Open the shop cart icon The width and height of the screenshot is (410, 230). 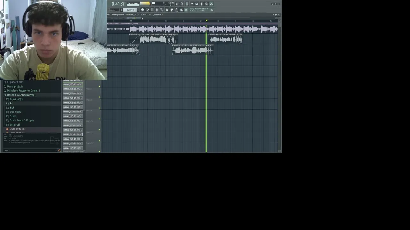(186, 10)
